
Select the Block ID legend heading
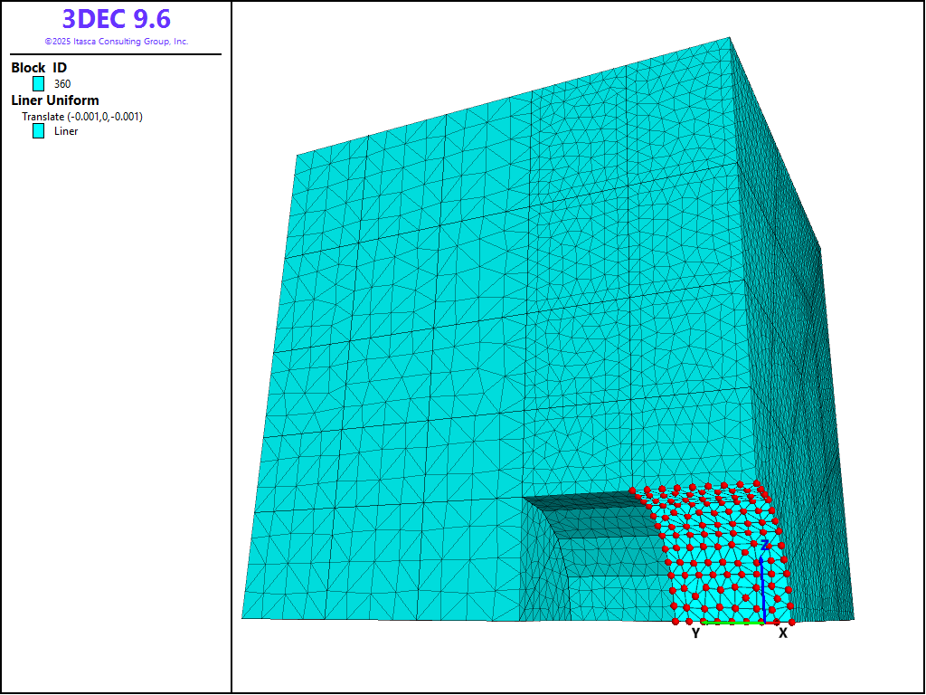click(39, 68)
